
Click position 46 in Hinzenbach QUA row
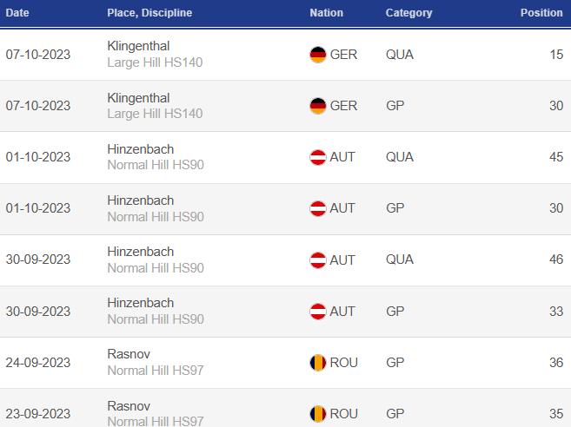click(x=555, y=259)
